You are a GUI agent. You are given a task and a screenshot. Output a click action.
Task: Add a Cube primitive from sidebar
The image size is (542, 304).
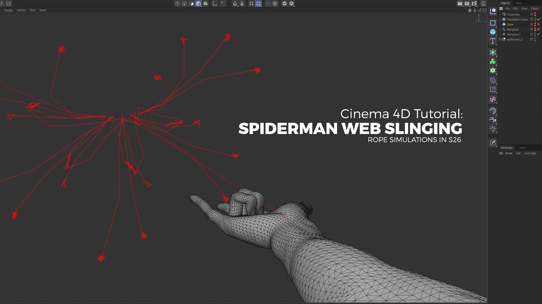(x=493, y=32)
